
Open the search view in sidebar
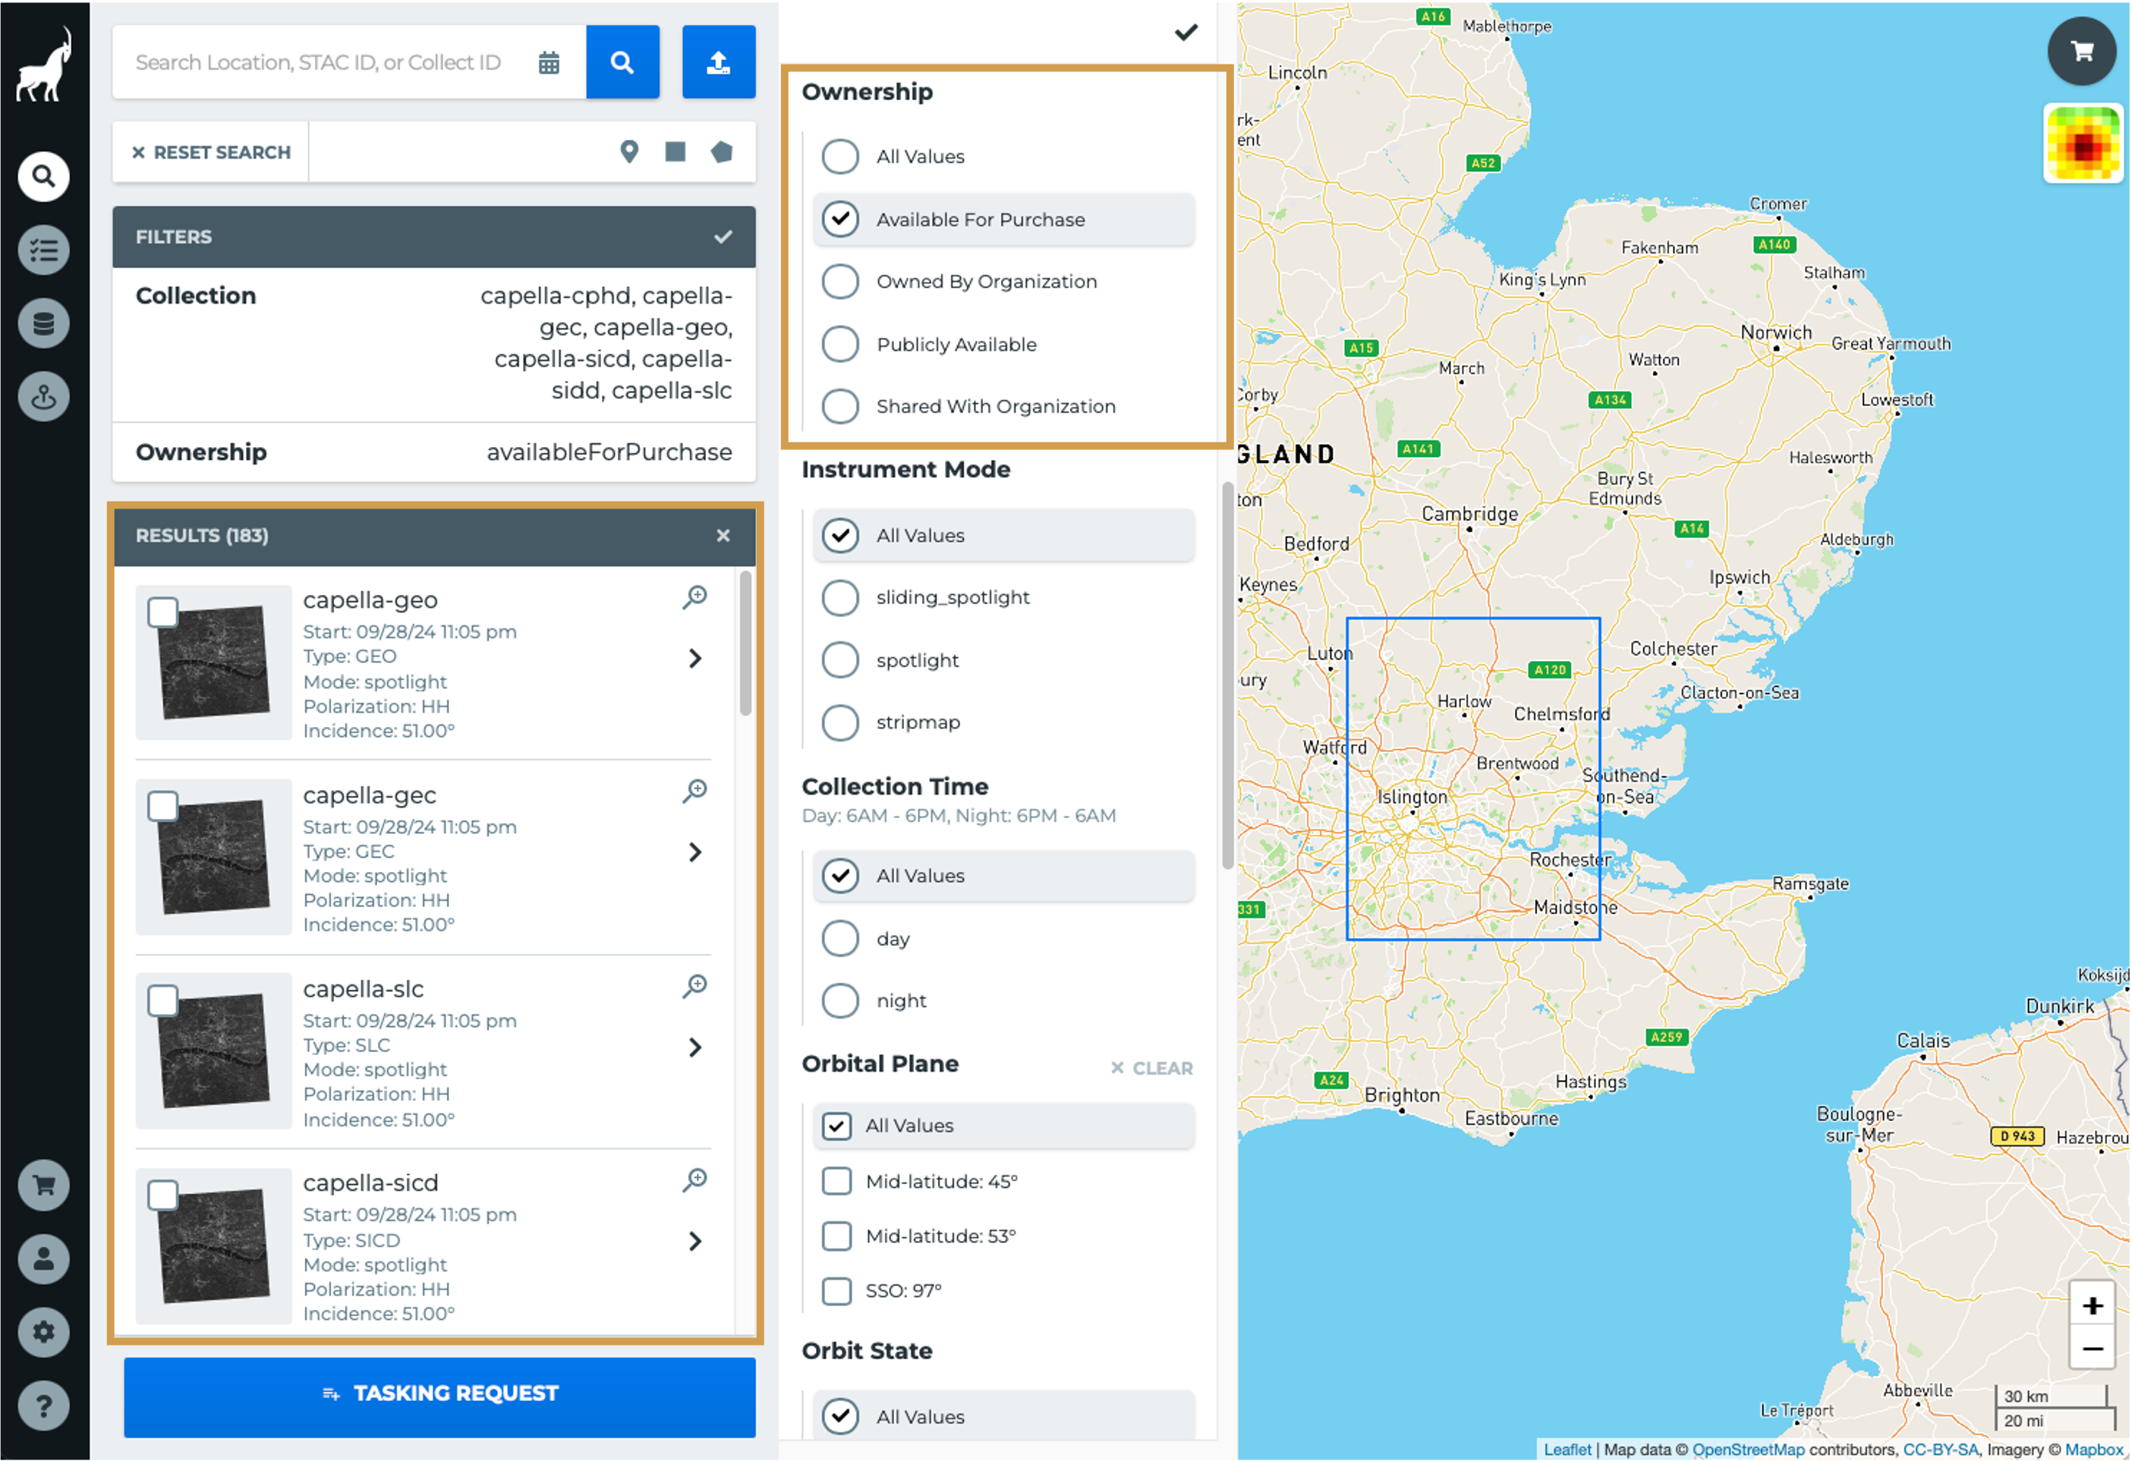click(x=44, y=175)
